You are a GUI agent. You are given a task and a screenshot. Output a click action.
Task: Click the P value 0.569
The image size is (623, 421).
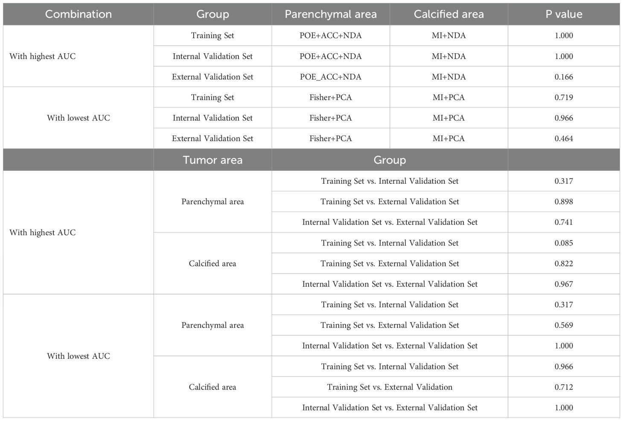pyautogui.click(x=564, y=325)
